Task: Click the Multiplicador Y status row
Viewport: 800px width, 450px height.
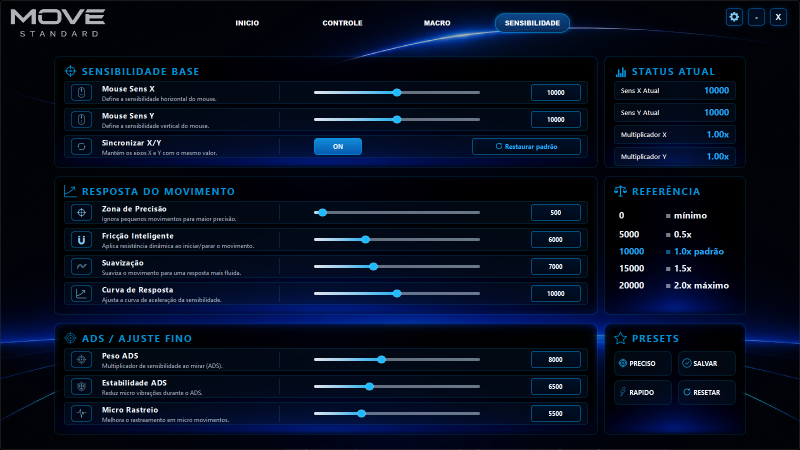Action: [x=675, y=156]
